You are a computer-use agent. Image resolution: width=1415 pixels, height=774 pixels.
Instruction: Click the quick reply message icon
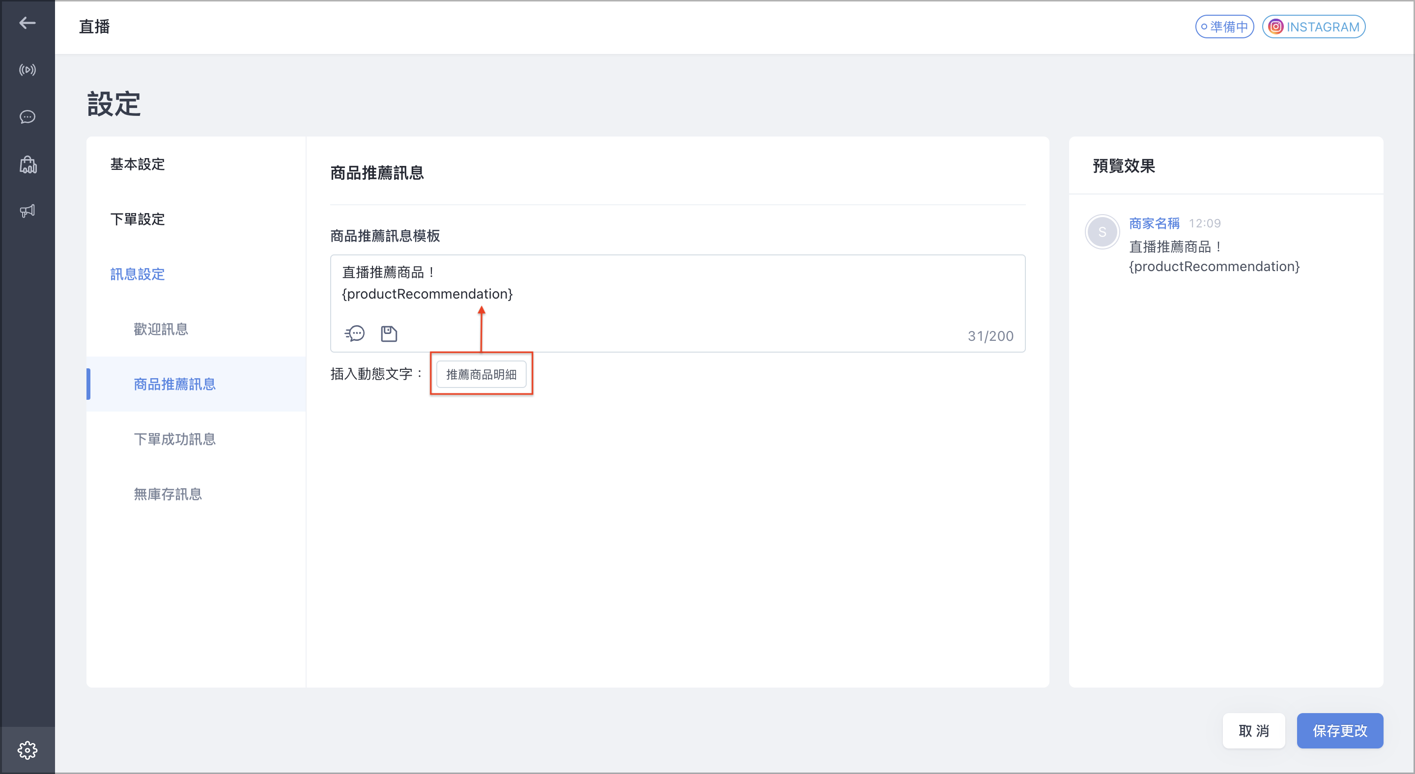pos(355,333)
